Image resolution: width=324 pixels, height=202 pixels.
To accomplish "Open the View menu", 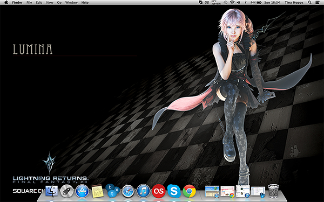I will click(49, 3).
